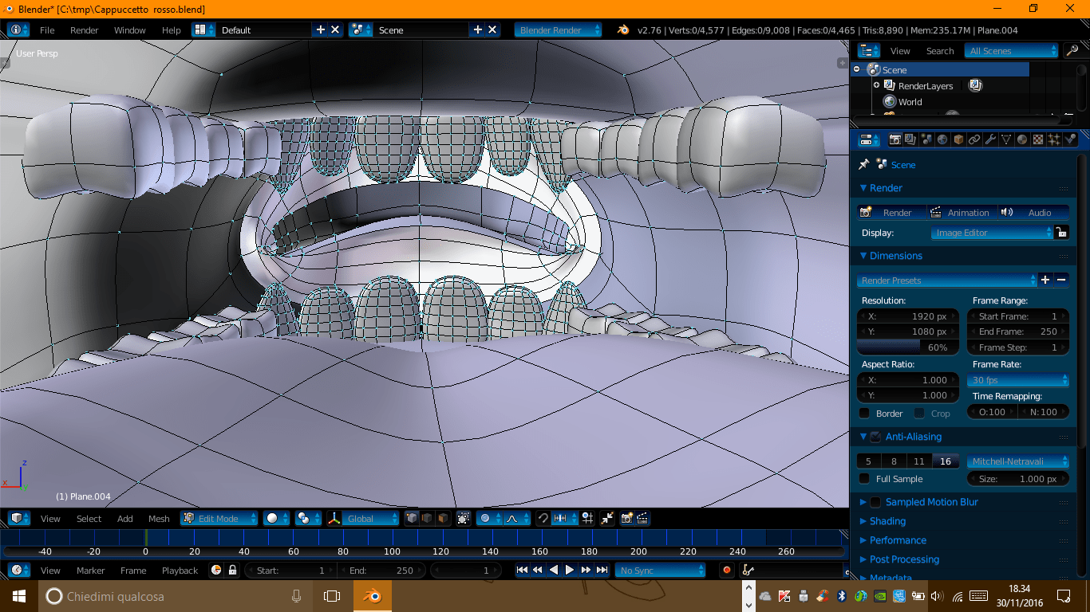Viewport: 1090px width, 612px height.
Task: Open the Mesh menu in 3D view header
Action: click(x=159, y=518)
